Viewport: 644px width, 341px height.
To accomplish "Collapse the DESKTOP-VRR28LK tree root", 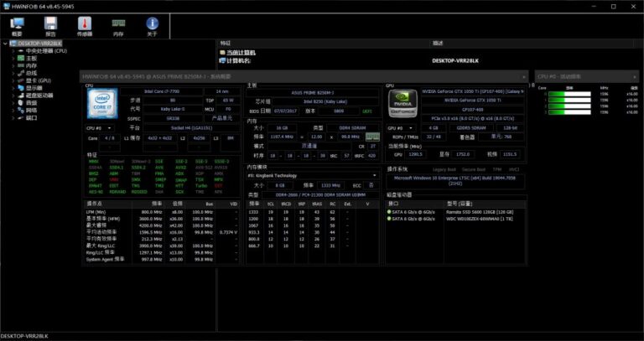I will [5, 44].
